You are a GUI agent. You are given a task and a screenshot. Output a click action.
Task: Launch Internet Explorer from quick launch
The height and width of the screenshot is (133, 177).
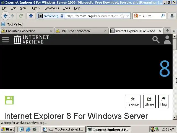[x=28, y=129]
